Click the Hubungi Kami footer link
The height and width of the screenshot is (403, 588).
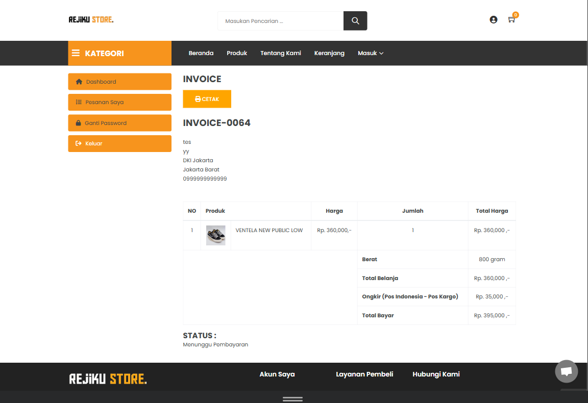(x=436, y=374)
